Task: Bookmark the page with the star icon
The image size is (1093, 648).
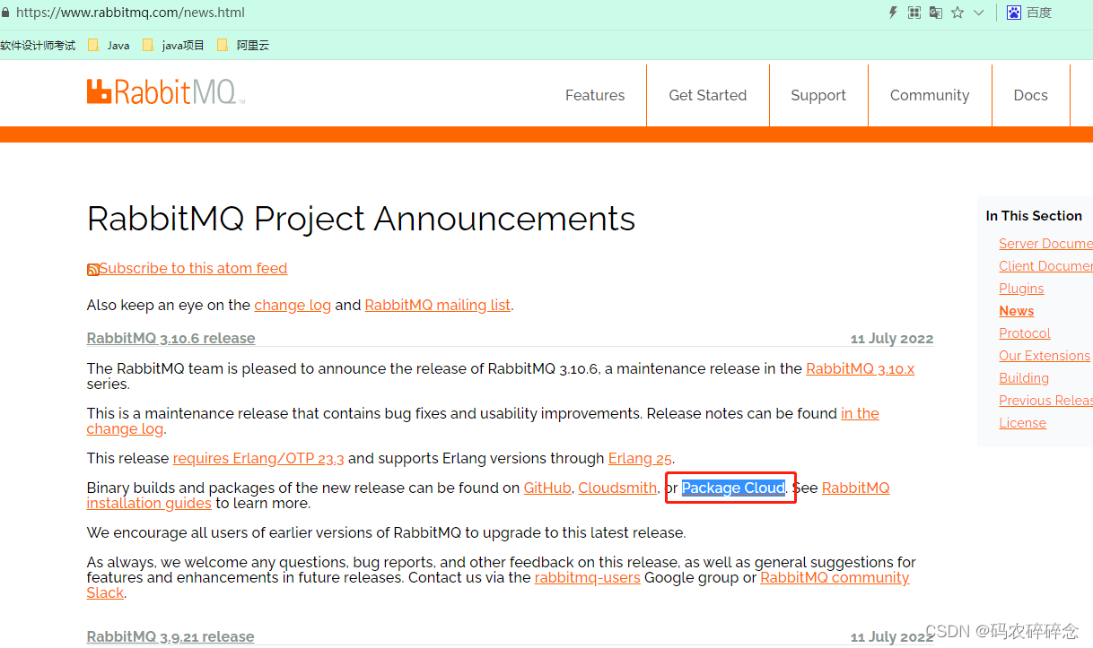Action: (957, 13)
